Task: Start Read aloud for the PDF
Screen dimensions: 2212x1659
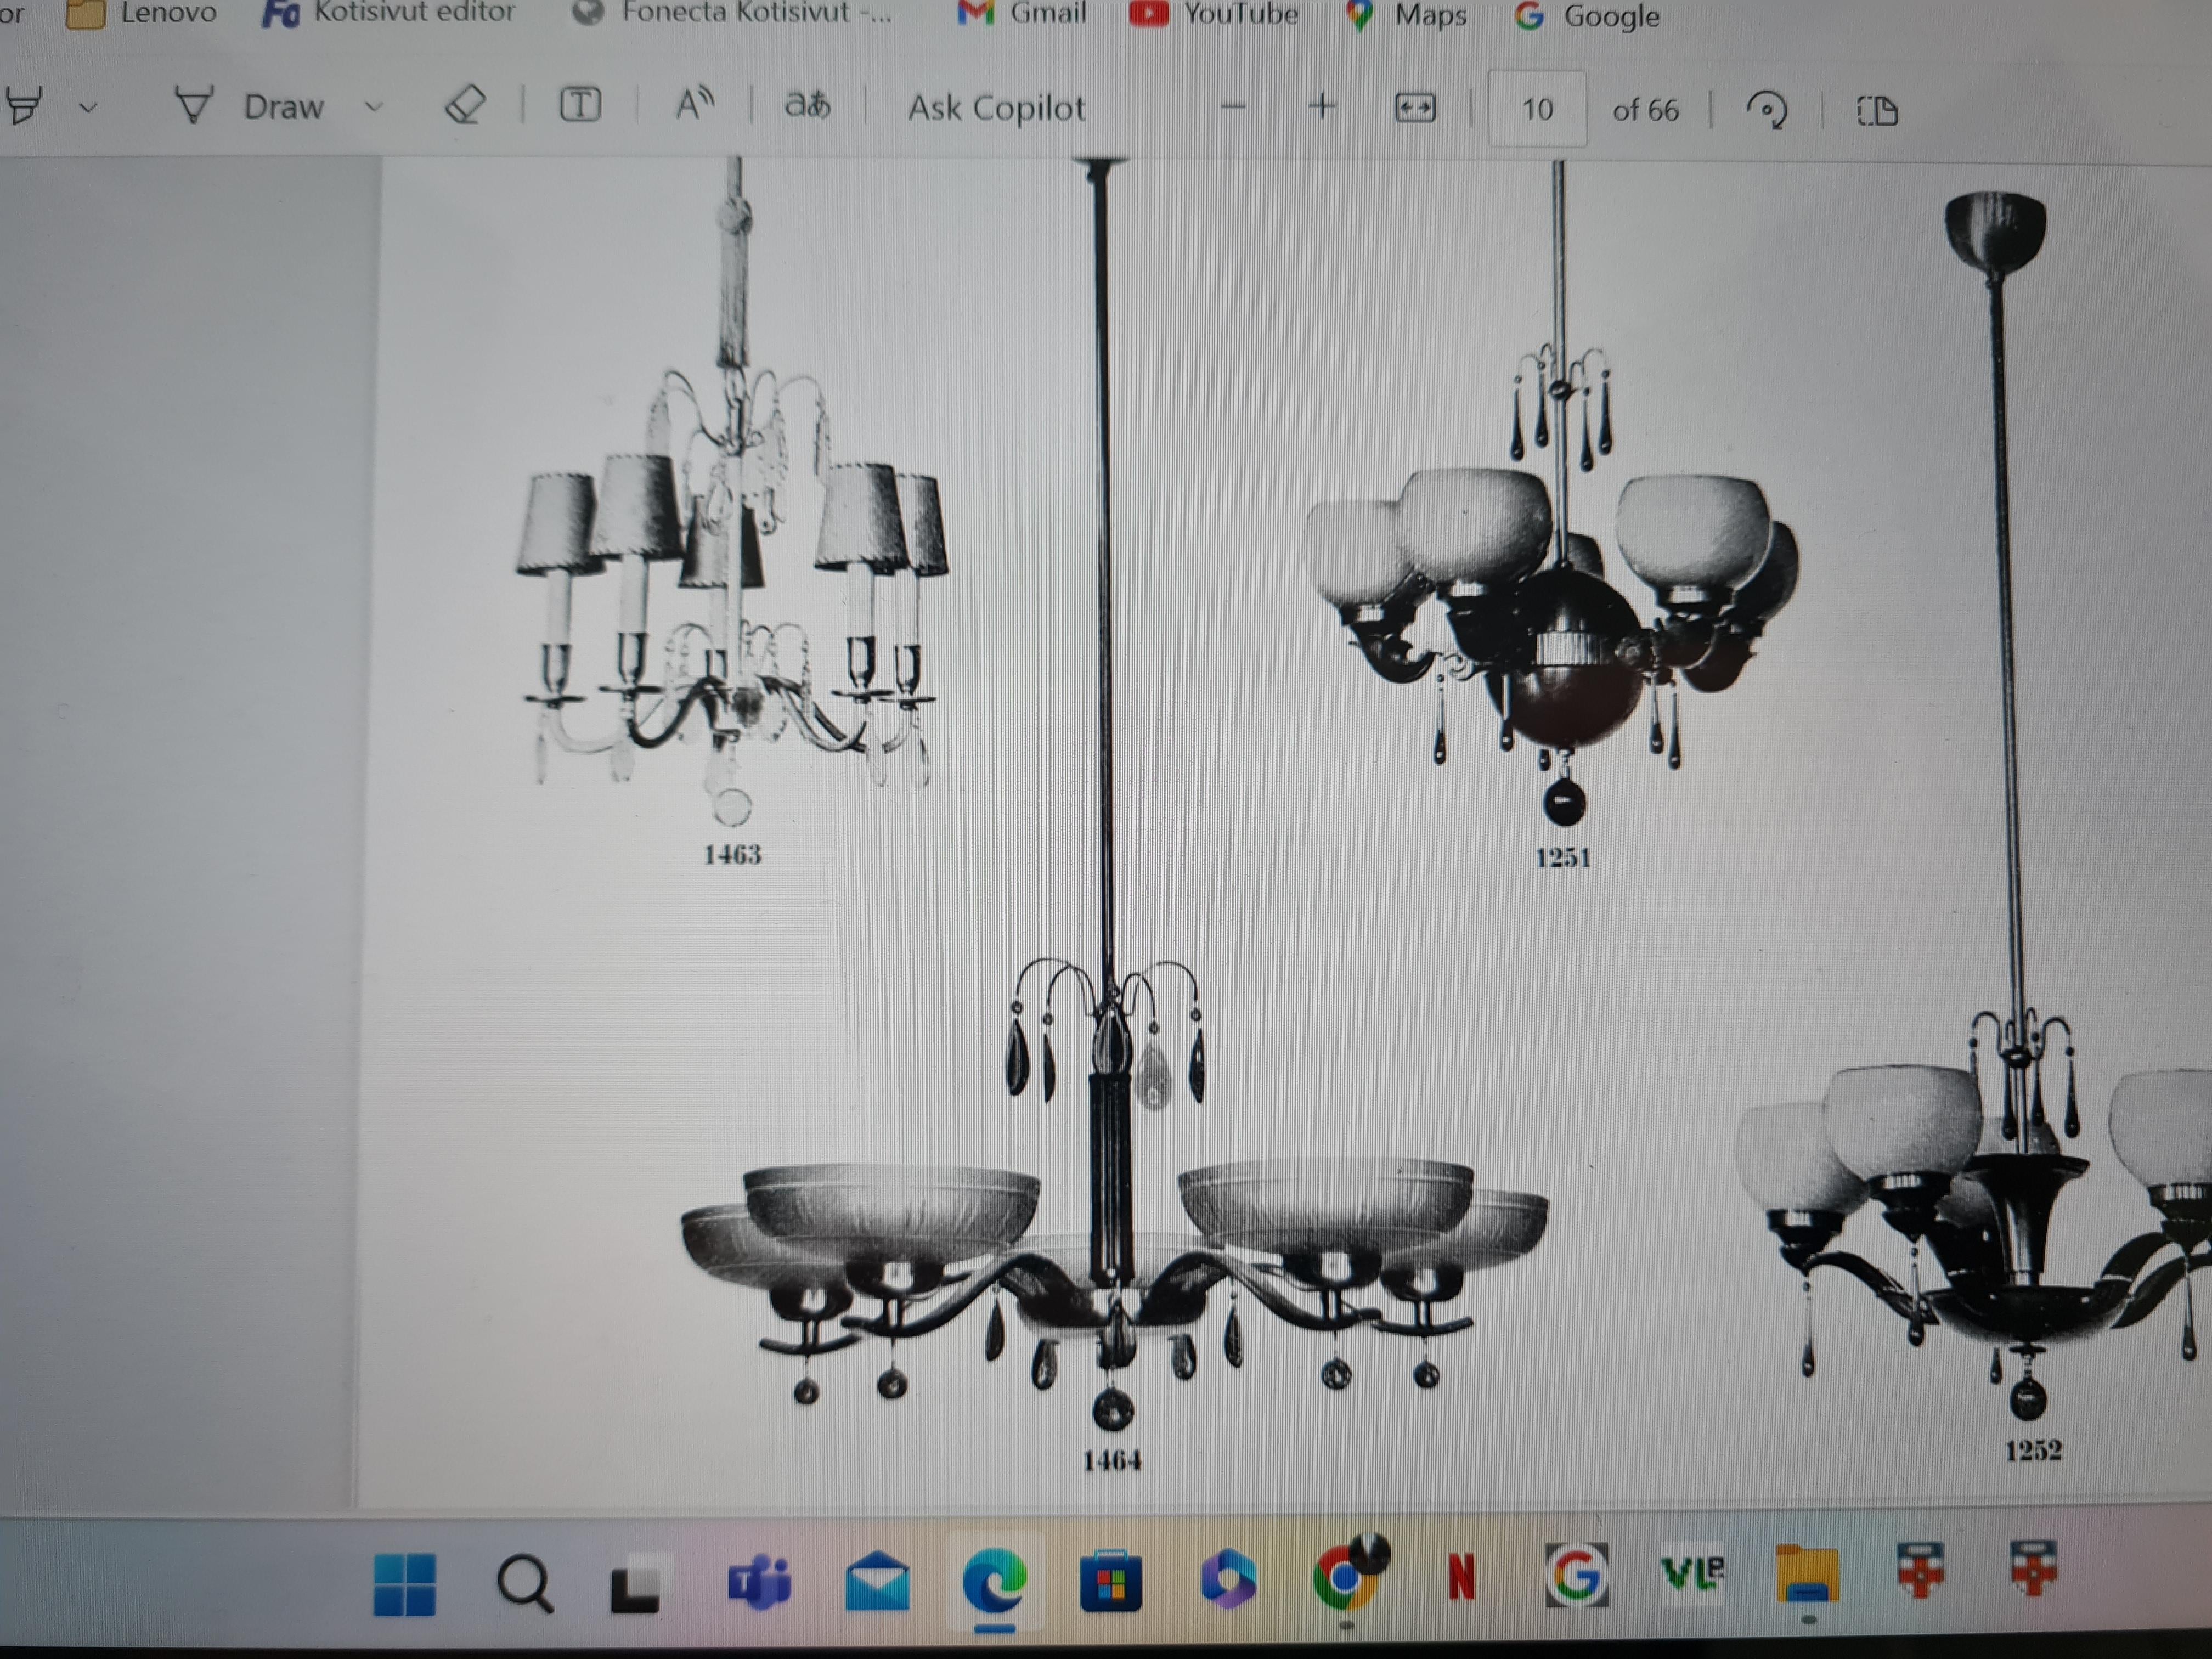Action: point(695,104)
